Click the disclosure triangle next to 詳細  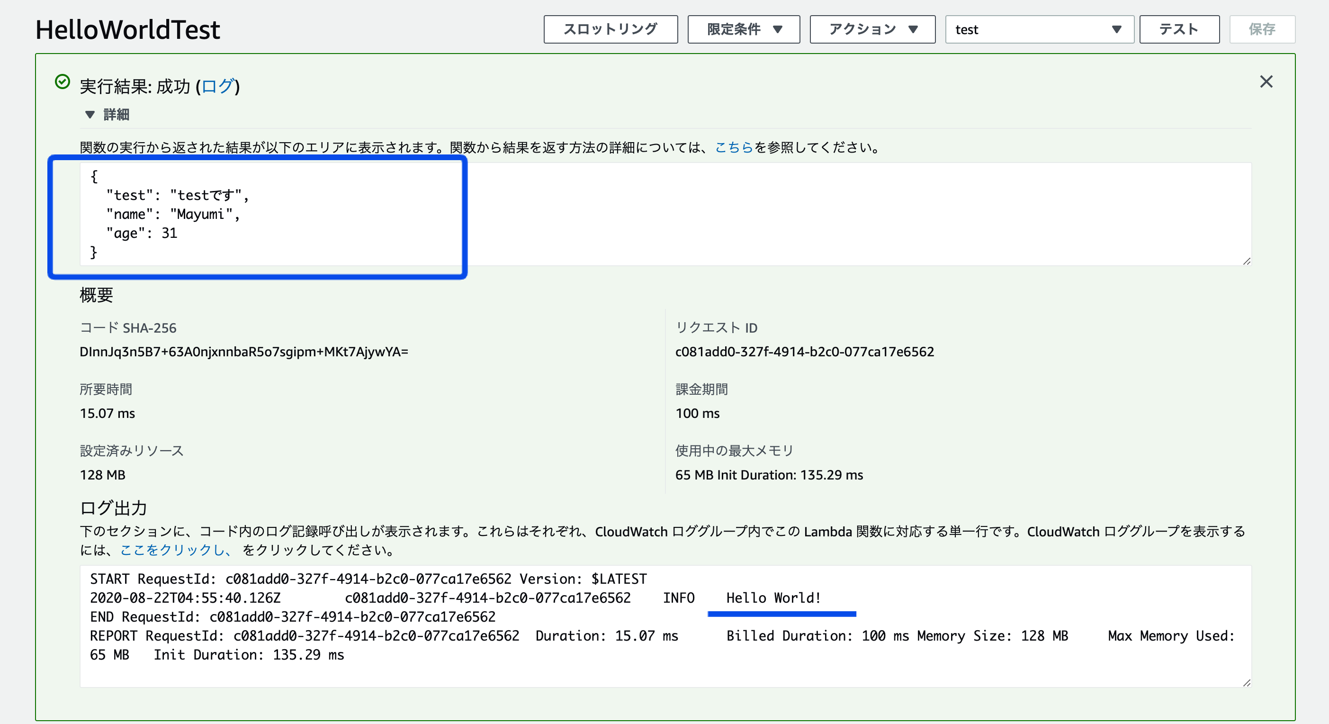pos(90,115)
